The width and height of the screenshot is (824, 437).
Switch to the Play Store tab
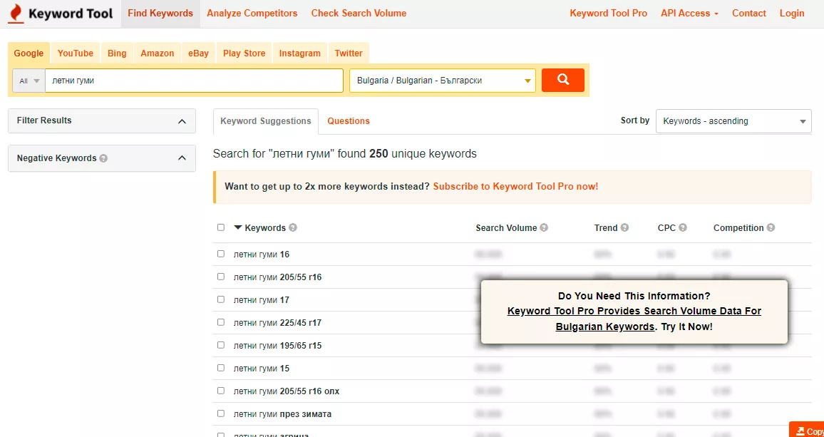coord(244,53)
